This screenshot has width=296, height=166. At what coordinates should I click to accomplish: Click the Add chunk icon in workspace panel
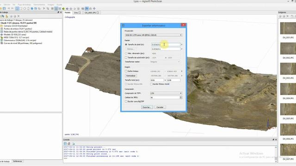[3, 16]
